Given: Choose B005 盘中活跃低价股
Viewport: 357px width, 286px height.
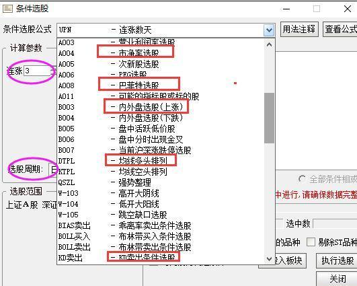Looking at the screenshot, I should (161, 129).
